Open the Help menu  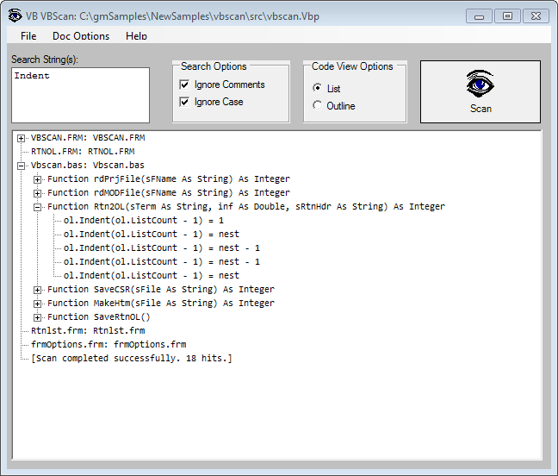tap(136, 36)
